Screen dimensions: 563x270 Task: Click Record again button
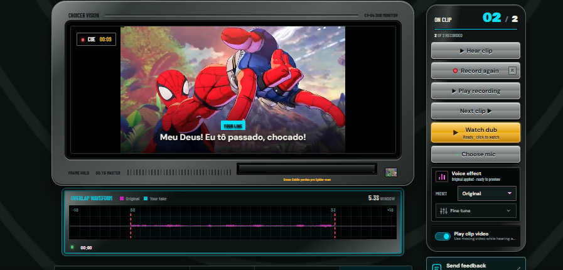tap(475, 71)
